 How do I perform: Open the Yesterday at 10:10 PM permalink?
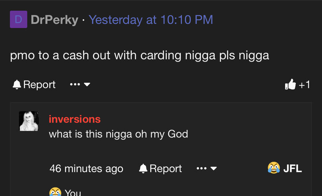[151, 20]
